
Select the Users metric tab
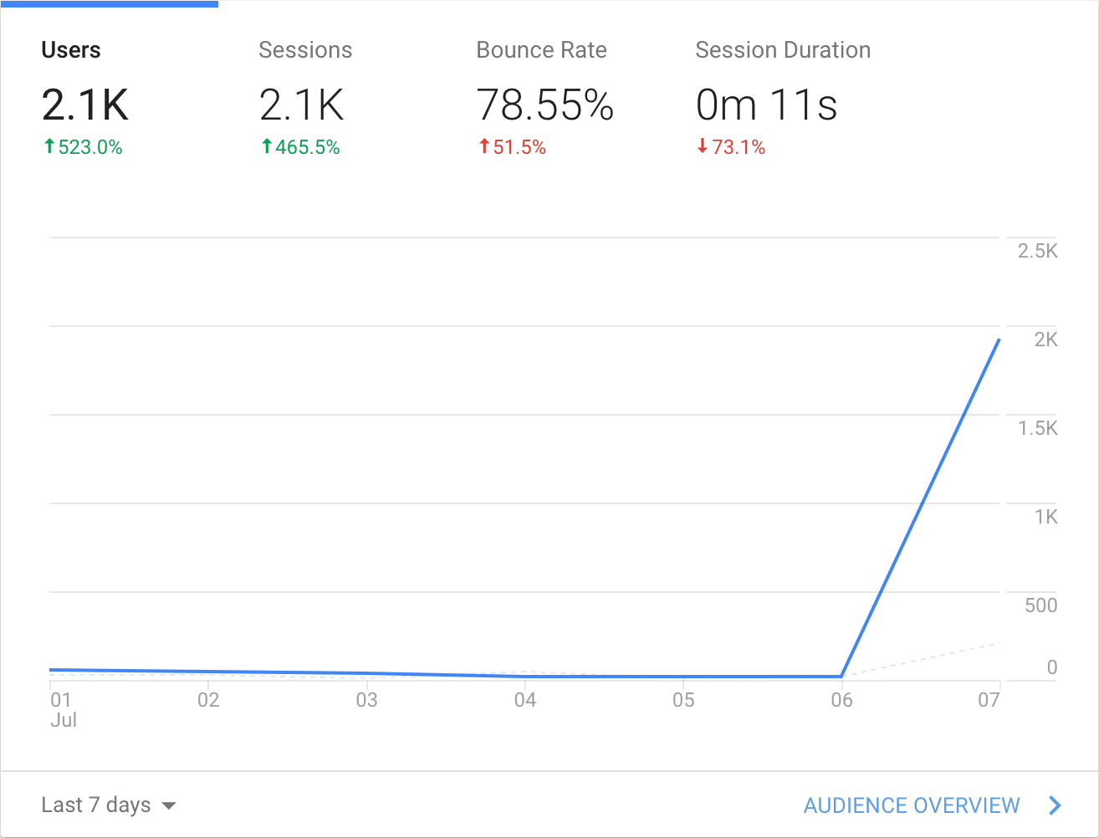71,50
